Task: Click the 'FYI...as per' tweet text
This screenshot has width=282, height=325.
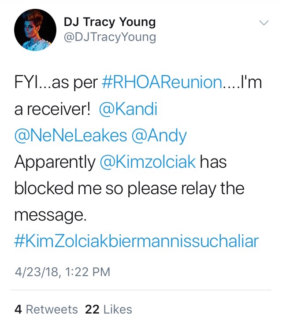Action: pyautogui.click(x=56, y=83)
